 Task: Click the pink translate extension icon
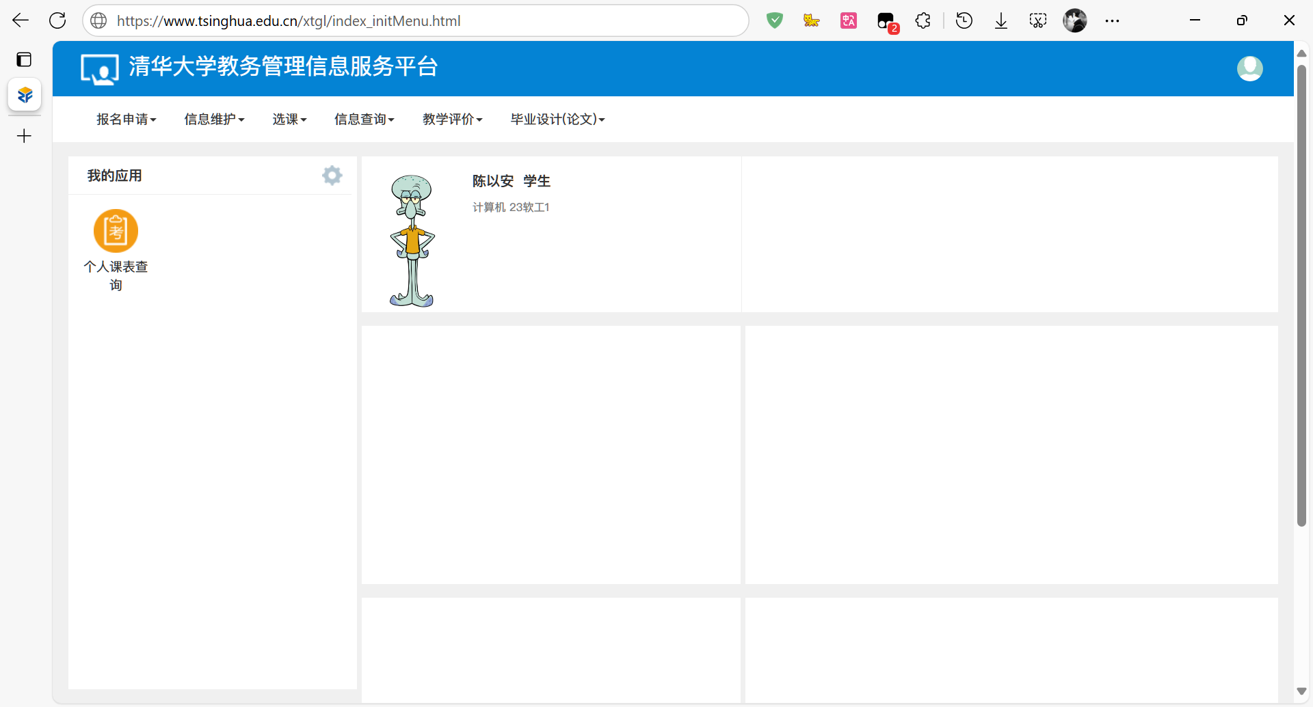848,20
